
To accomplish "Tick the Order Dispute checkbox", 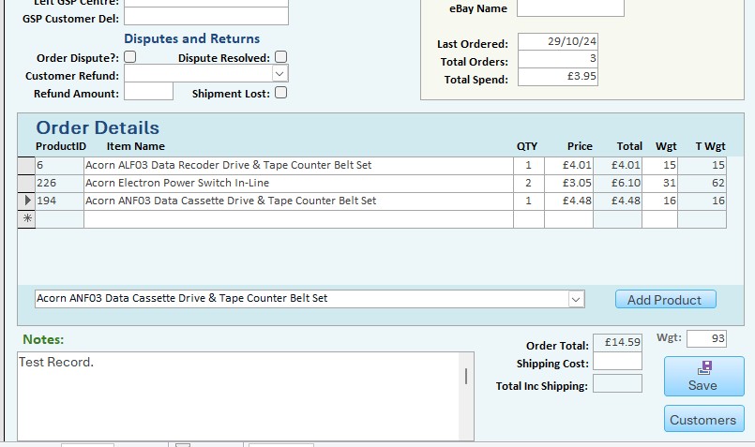I will pyautogui.click(x=130, y=58).
